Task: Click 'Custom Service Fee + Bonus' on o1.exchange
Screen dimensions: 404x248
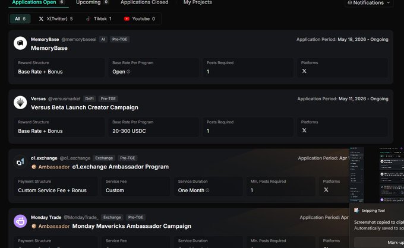Action: pos(52,190)
